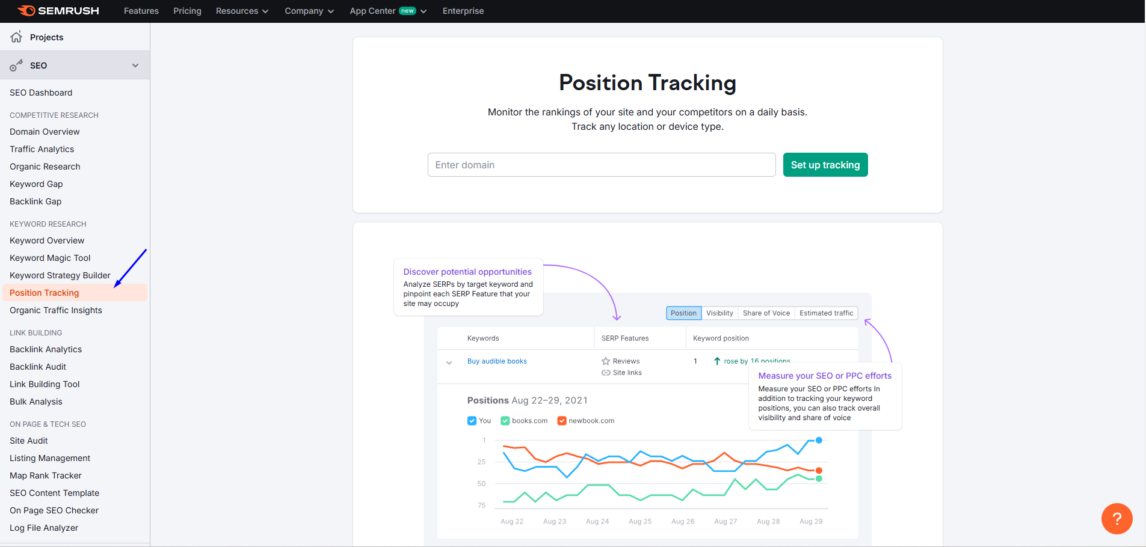Expand the Company dropdown menu
Screen dimensions: 1146x547
coord(309,11)
